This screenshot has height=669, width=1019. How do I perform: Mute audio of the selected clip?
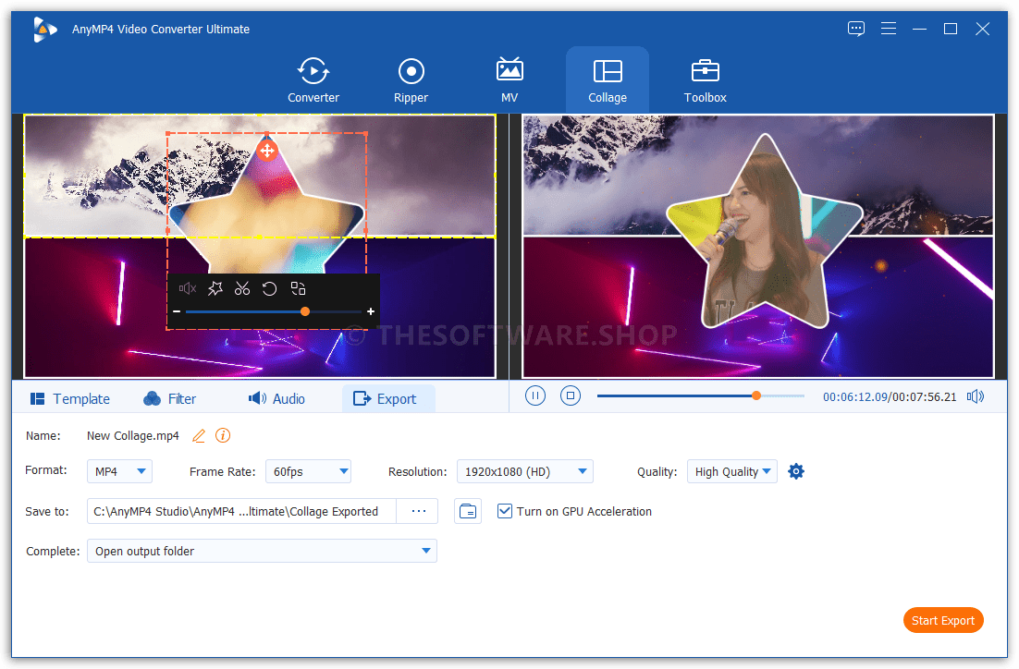[x=188, y=288]
